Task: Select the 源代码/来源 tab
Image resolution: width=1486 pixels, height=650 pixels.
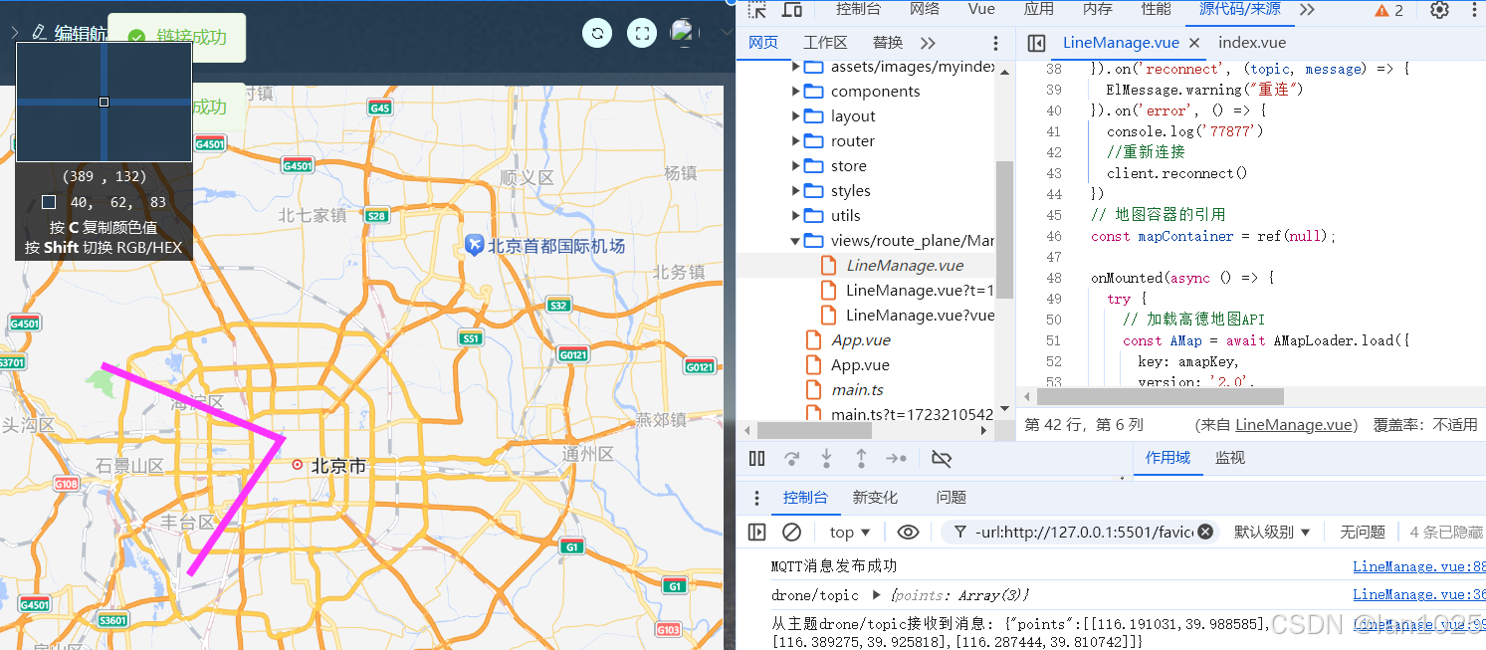Action: coord(1239,9)
